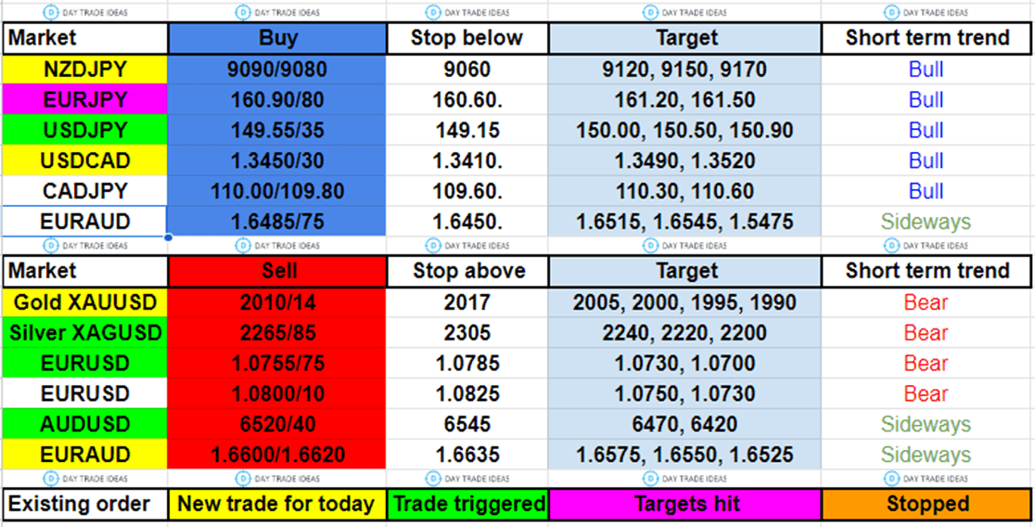
Task: Click the Existing order legend cell
Action: [85, 504]
